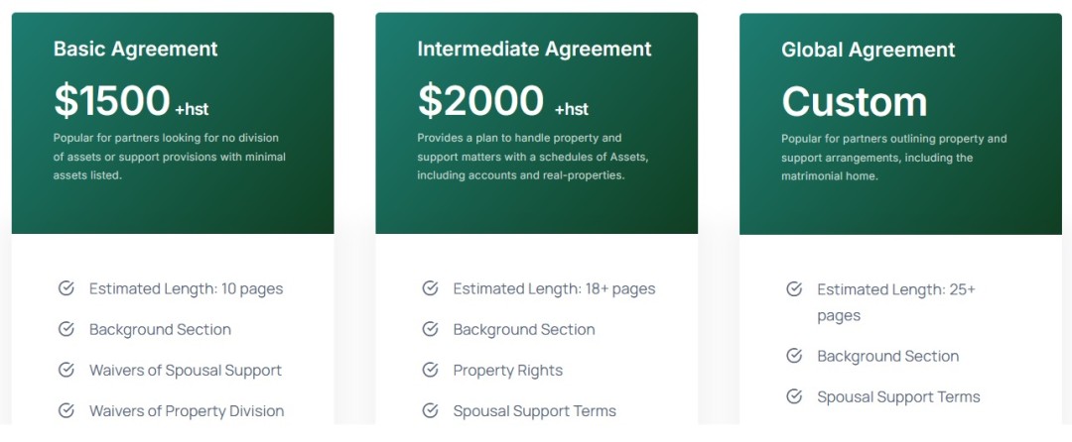Click the checkmark icon next to Estimated Length: 18+ pages

tap(430, 287)
